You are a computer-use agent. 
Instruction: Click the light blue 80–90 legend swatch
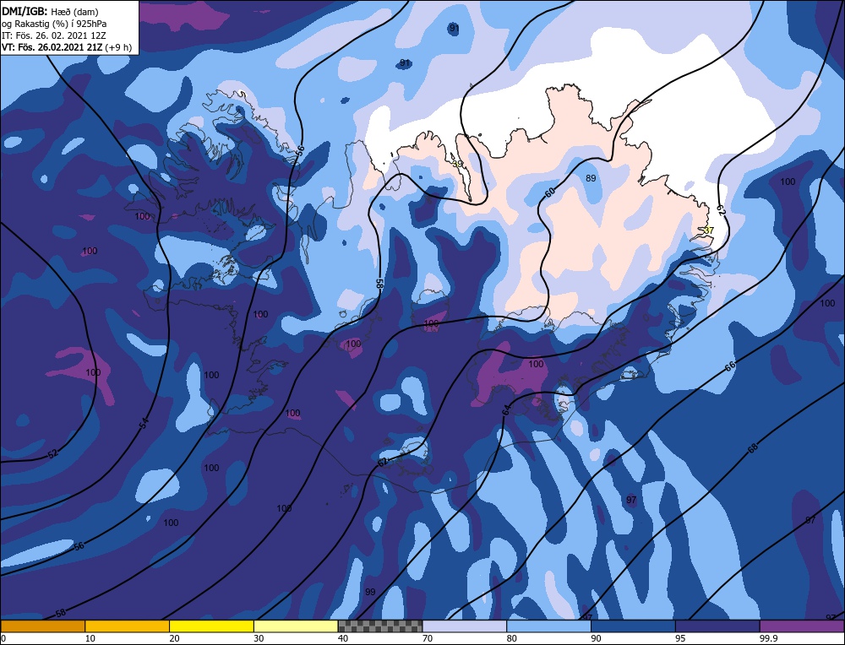click(549, 626)
